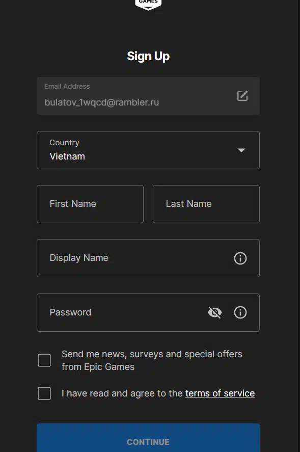This screenshot has height=452, width=300.
Task: Enable news and special offers checkbox
Action: 44,360
